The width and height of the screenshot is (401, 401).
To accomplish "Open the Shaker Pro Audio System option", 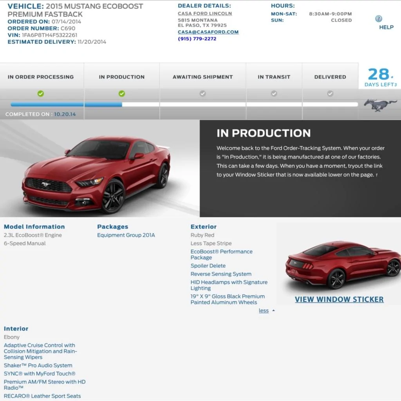I will click(x=38, y=365).
